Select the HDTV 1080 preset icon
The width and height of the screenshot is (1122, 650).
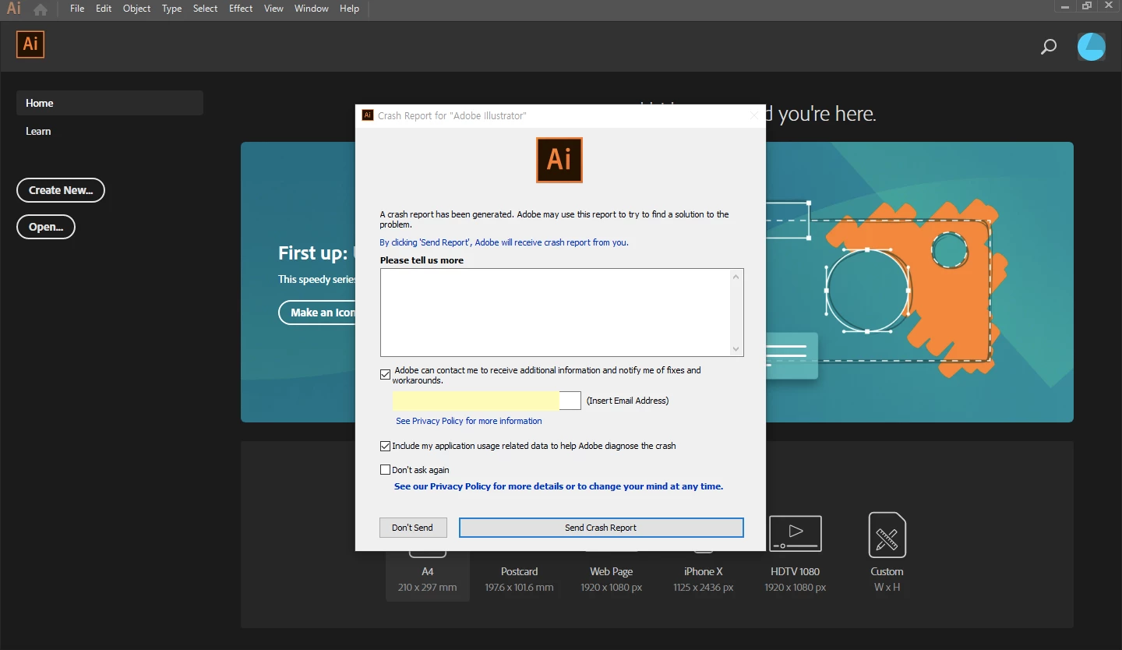click(x=796, y=533)
